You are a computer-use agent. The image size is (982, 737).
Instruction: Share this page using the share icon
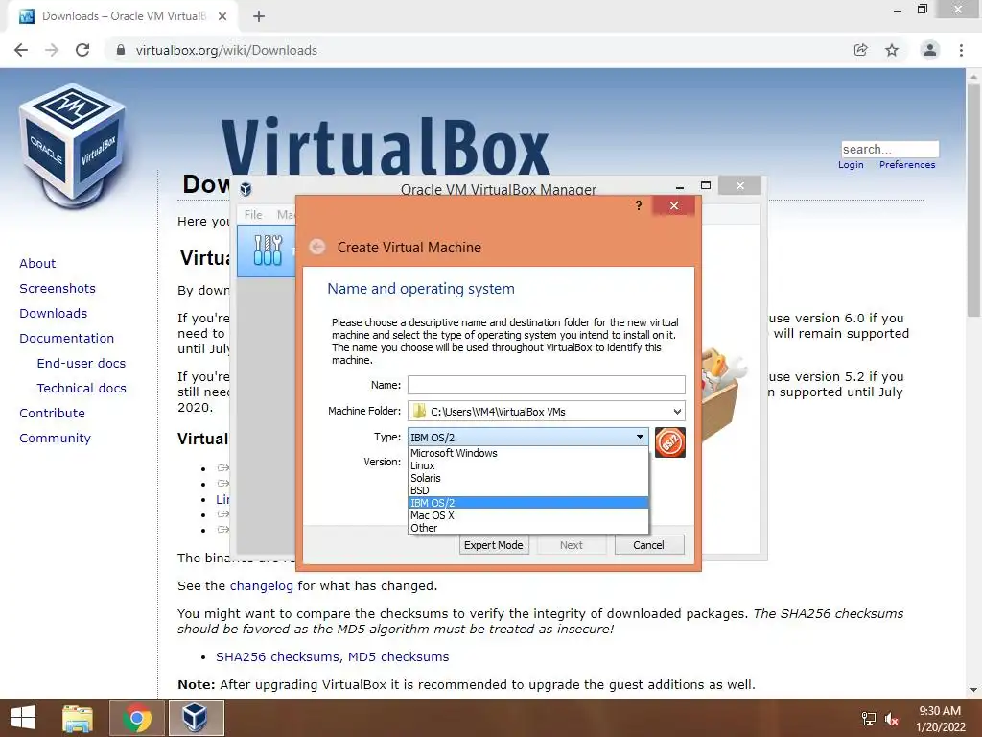(861, 50)
